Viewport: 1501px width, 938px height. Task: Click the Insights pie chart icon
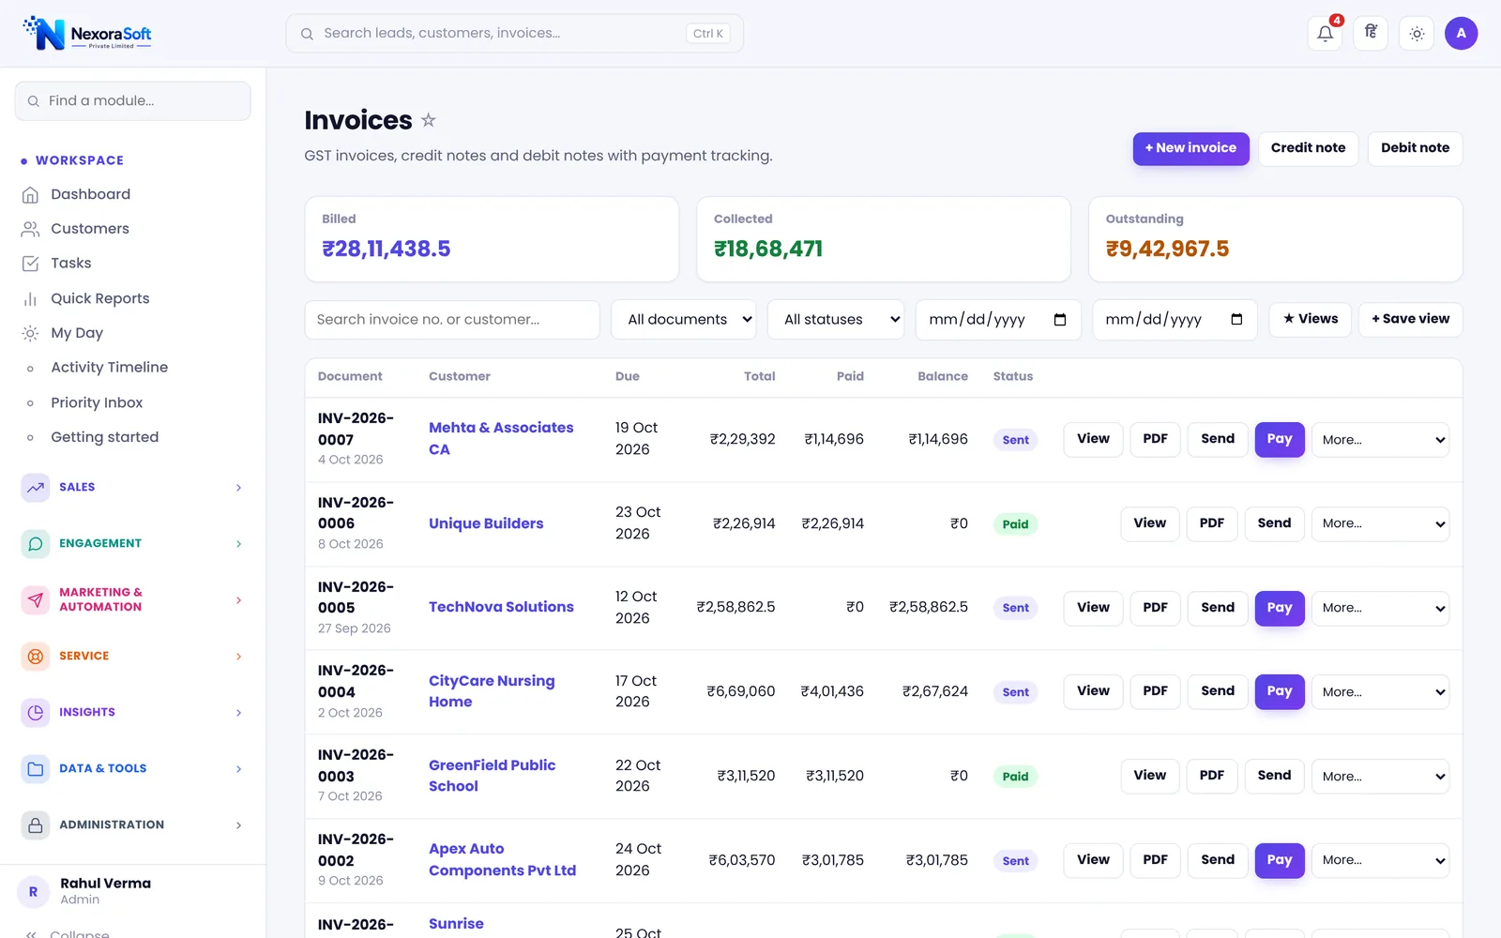coord(36,713)
